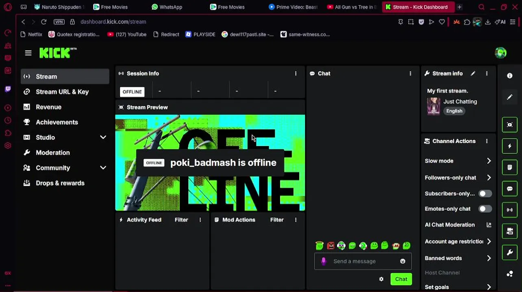Image resolution: width=522 pixels, height=292 pixels.
Task: Open Activity Feed three-dot menu
Action: tap(200, 220)
